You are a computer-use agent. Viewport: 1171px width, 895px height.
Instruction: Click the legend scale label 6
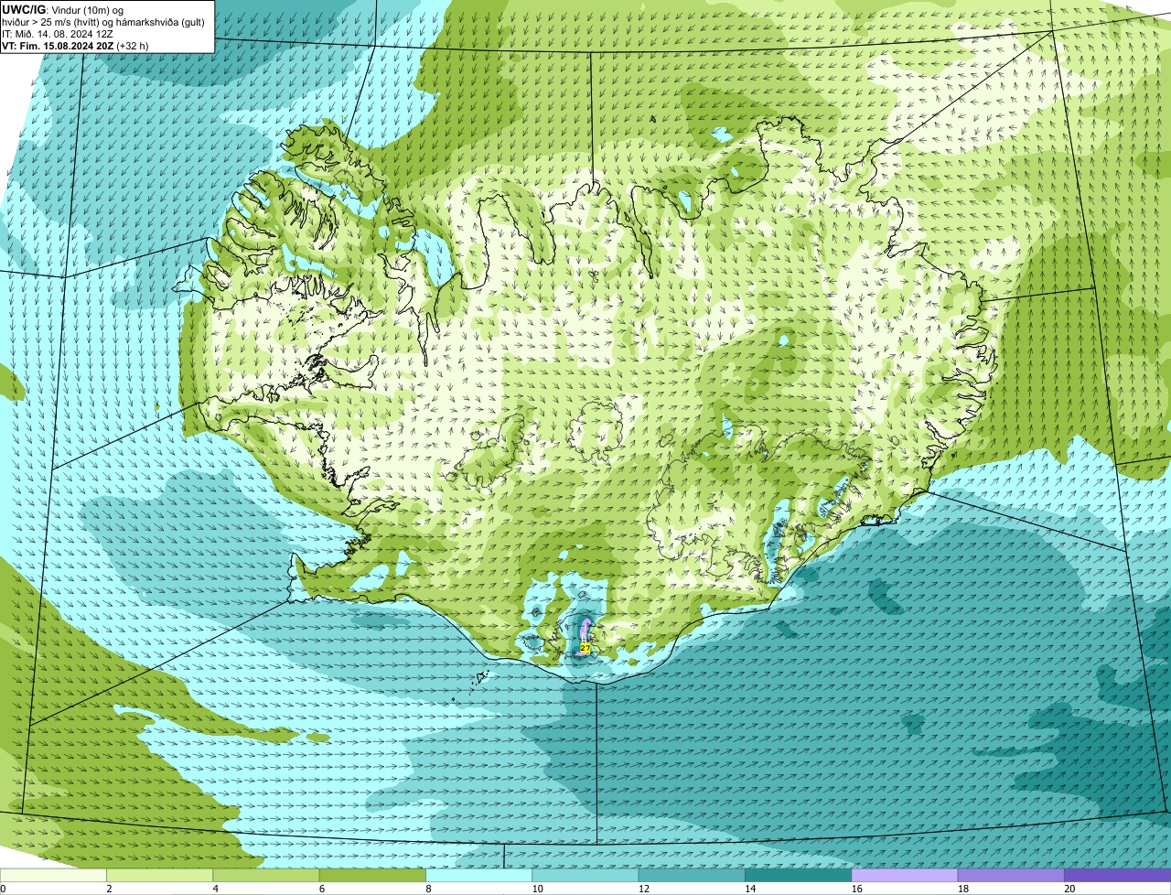(x=322, y=889)
